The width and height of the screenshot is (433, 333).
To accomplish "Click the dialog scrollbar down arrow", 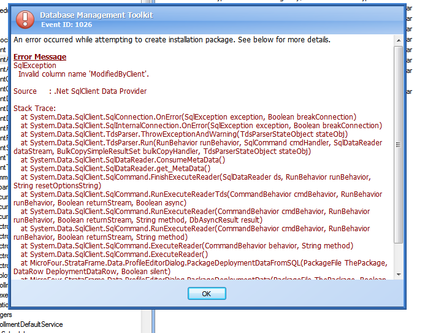I will click(398, 274).
